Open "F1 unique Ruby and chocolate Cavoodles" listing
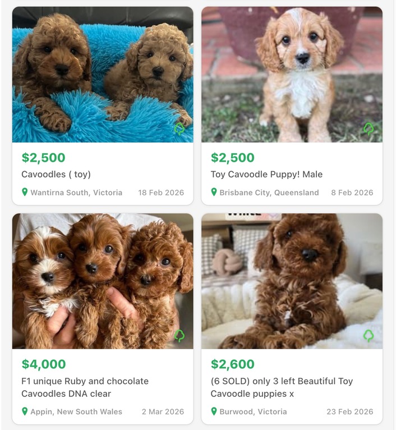This screenshot has width=396, height=430. coord(85,387)
